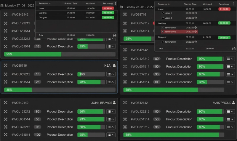Screen dimensions: 237x141
Task: Click the print icon in Monday's resource panel
Action: click(x=114, y=35)
